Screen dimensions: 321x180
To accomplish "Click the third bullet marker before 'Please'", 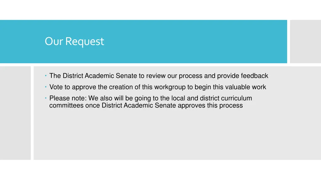I will [46, 98].
